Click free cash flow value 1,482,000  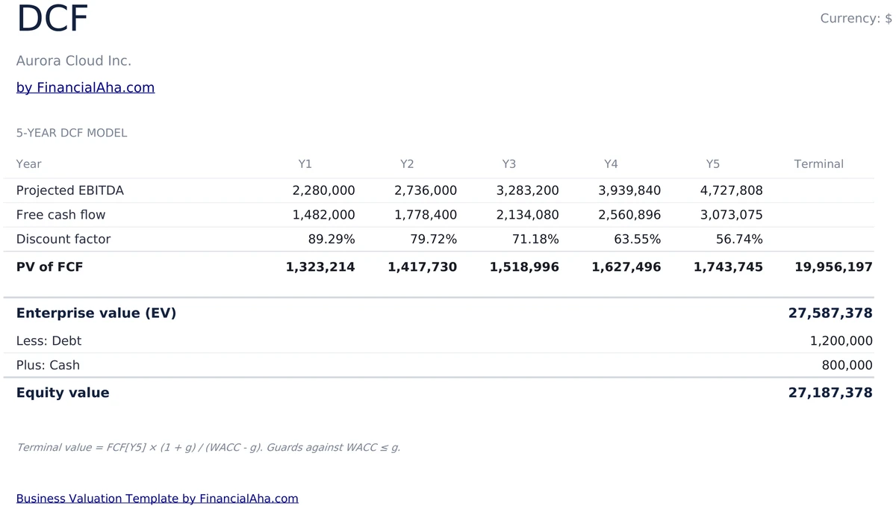(323, 215)
